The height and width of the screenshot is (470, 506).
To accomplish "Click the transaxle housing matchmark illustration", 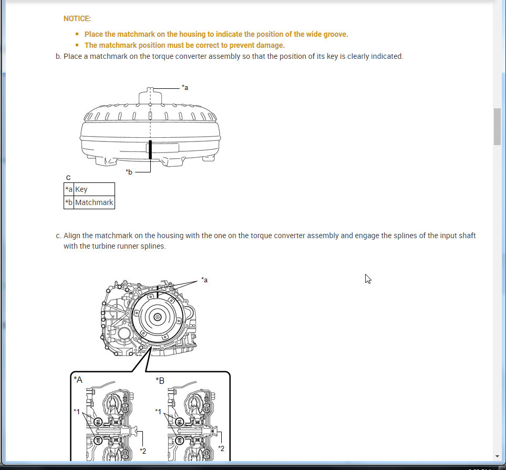I will 149,318.
